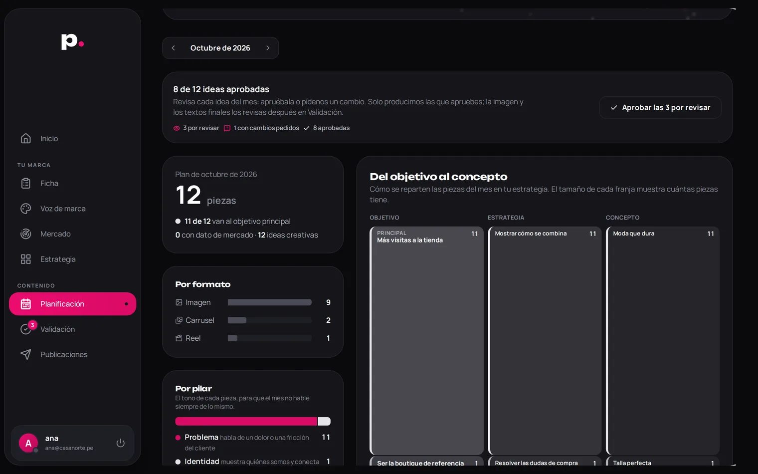Go to Estrategia

[x=72, y=259]
